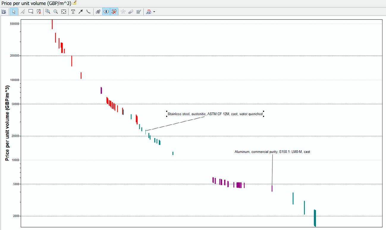Click the topmost red bar near 500000
Image resolution: width=386 pixels, height=230 pixels.
click(x=52, y=24)
